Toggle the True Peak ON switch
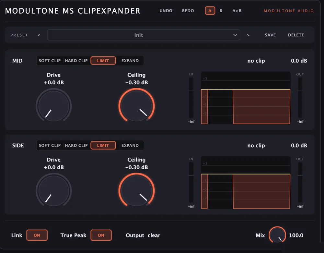The image size is (324, 253). (101, 235)
